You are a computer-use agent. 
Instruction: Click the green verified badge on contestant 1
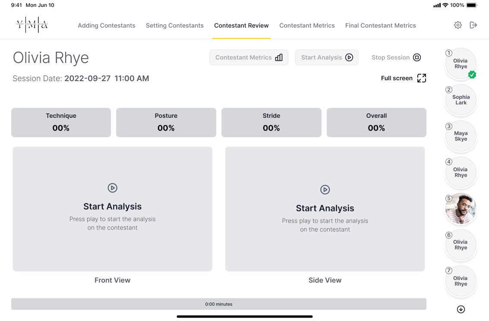coord(472,75)
